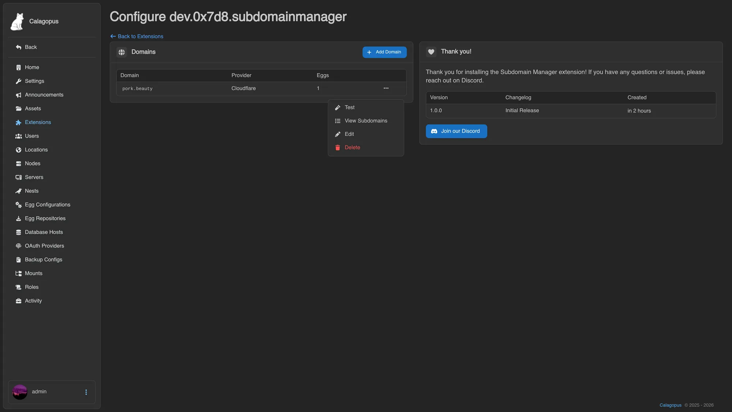Click the admin avatar picture
Image resolution: width=732 pixels, height=412 pixels.
coord(20,392)
